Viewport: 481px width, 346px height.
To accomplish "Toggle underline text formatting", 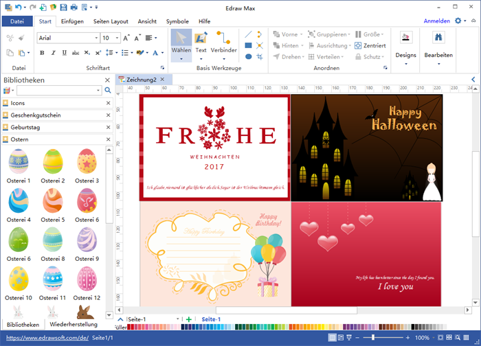I will (63, 52).
